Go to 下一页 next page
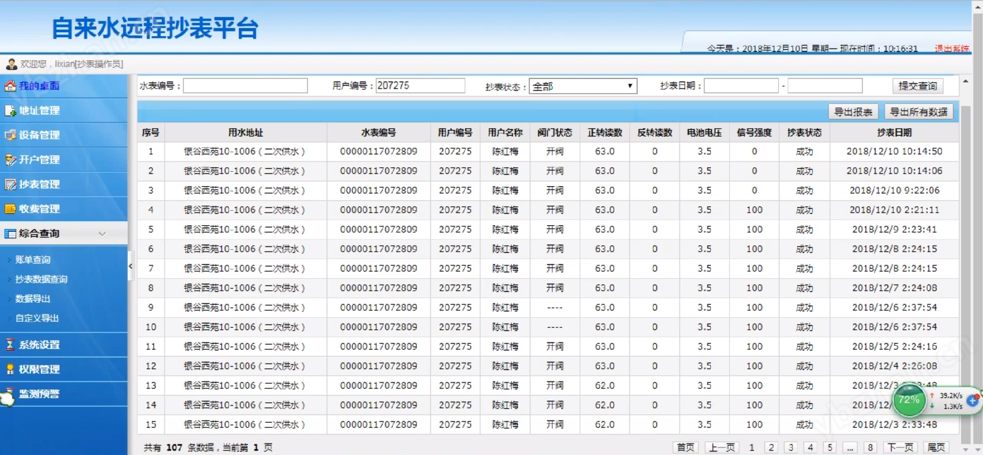This screenshot has height=455, width=983. 900,448
